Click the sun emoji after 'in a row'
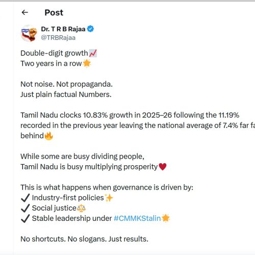 coord(87,64)
